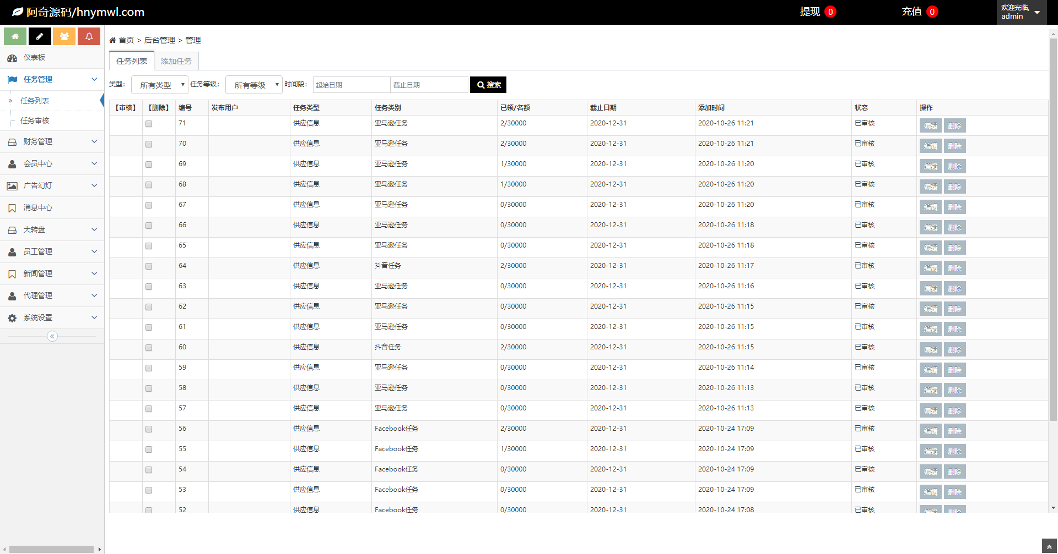The height and width of the screenshot is (554, 1058).
Task: Click the 搜索 search button
Action: pos(488,85)
